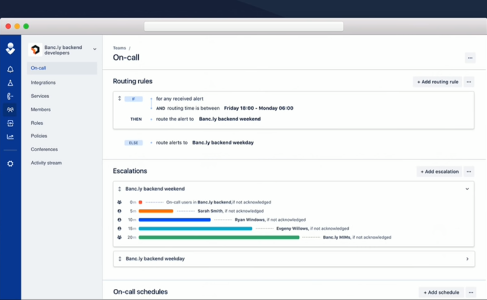Image resolution: width=487 pixels, height=300 pixels.
Task: Click user icon on Ryan Windows step
Action: [119, 219]
